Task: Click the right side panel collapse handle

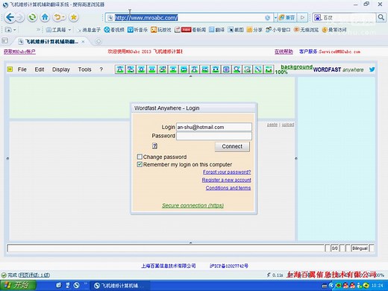Action: pos(296,158)
